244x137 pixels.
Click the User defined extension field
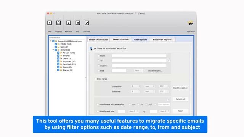point(164,105)
